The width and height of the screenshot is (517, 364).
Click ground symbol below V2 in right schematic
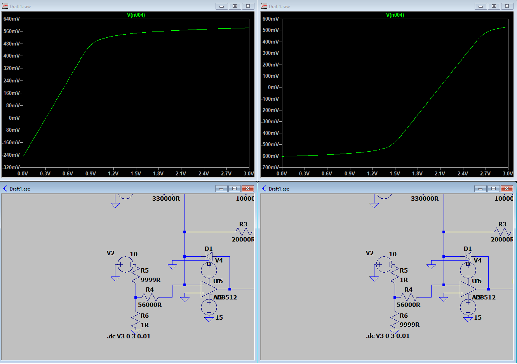point(374,278)
